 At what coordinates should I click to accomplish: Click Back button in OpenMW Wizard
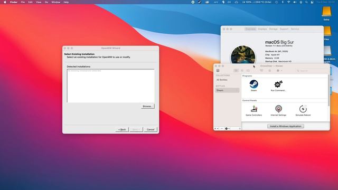pyautogui.click(x=122, y=130)
